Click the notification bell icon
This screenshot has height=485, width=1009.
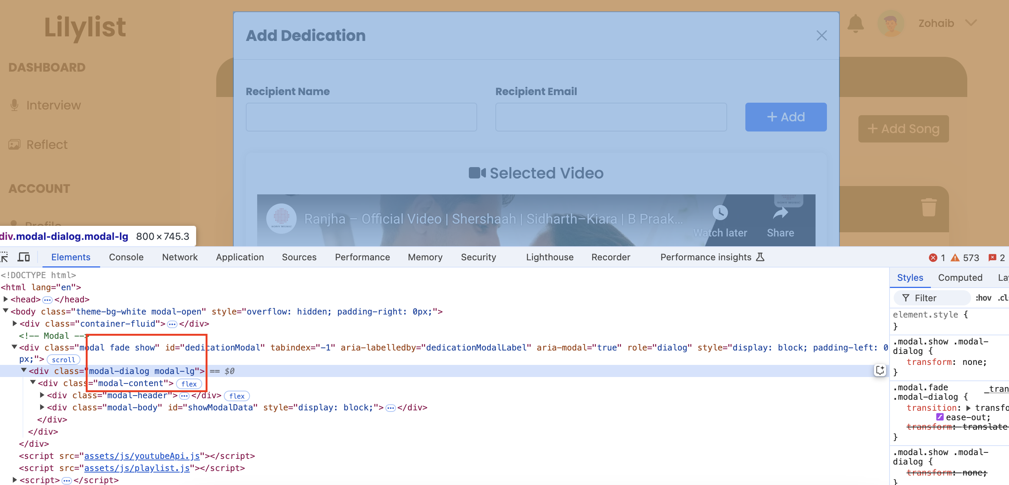click(x=855, y=23)
